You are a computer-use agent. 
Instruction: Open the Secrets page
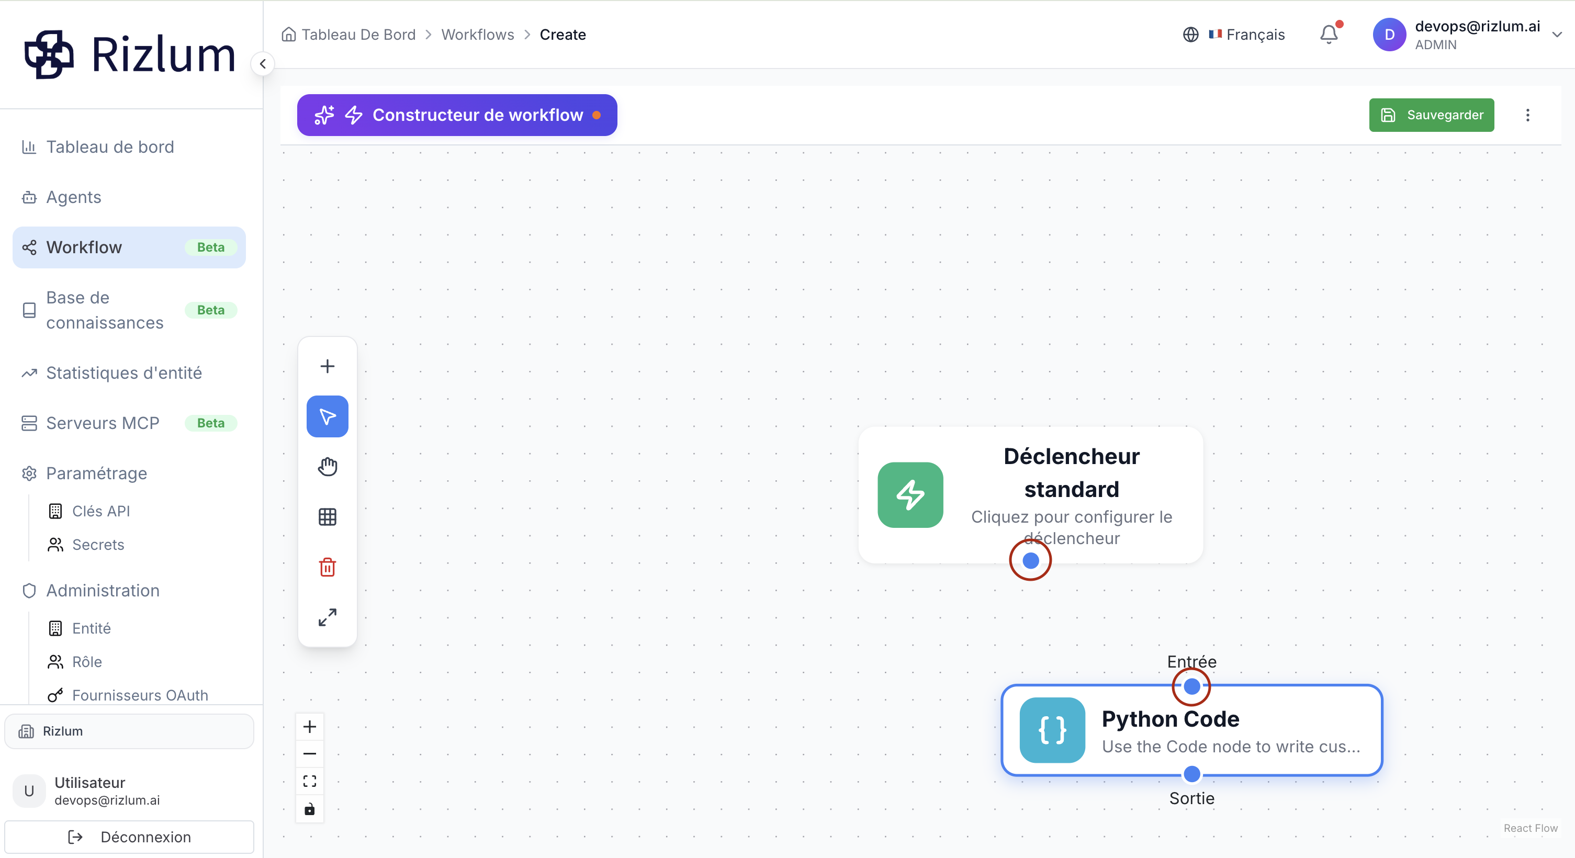coord(98,545)
